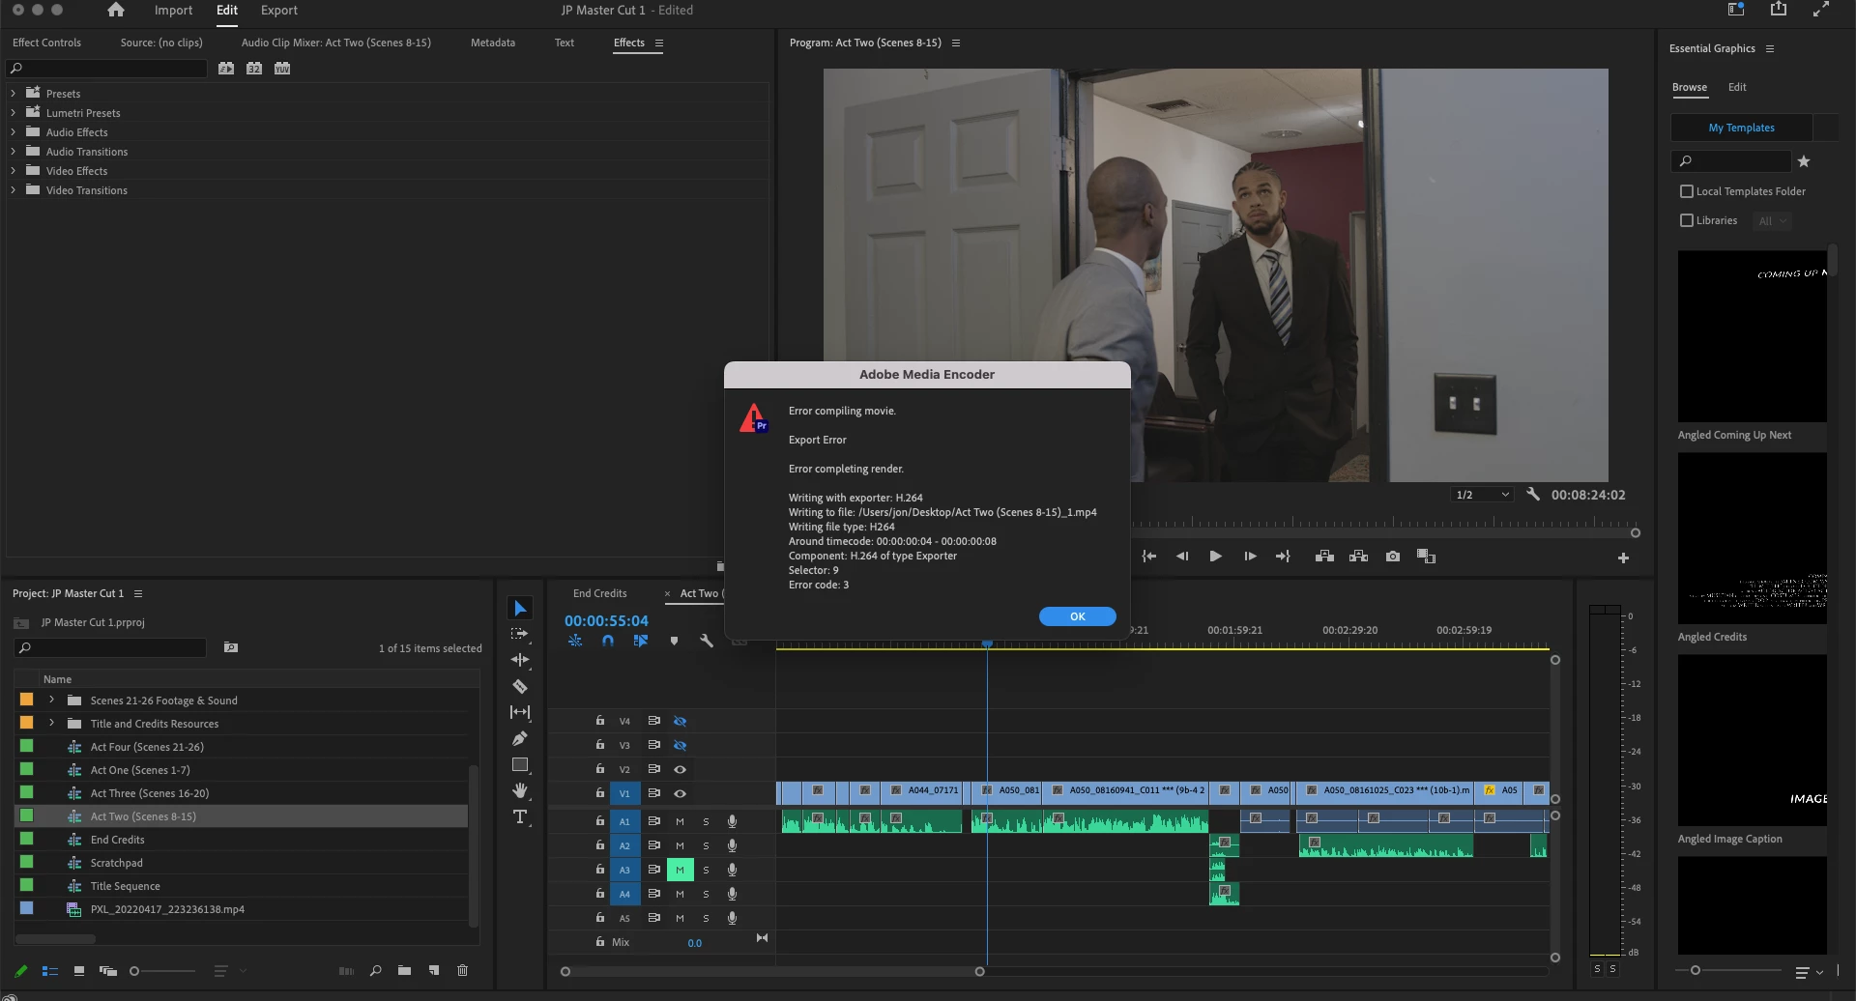Expand the Audio Transitions folder
The image size is (1856, 1001).
coord(13,152)
